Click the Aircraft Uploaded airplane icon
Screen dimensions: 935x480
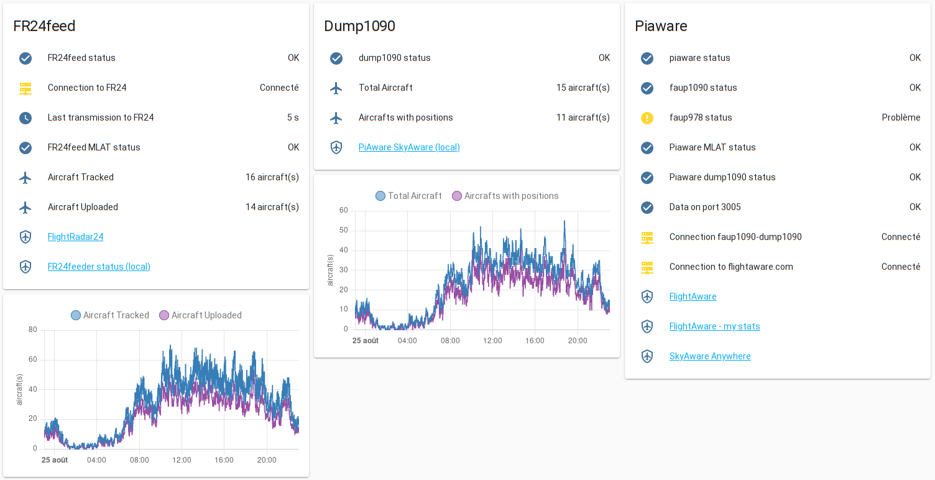tap(25, 207)
